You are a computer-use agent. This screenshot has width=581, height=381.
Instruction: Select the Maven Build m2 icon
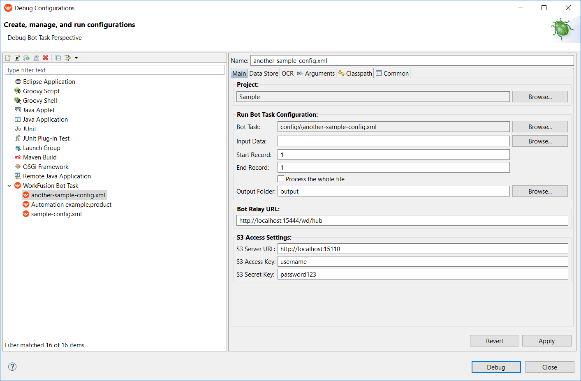coord(18,157)
